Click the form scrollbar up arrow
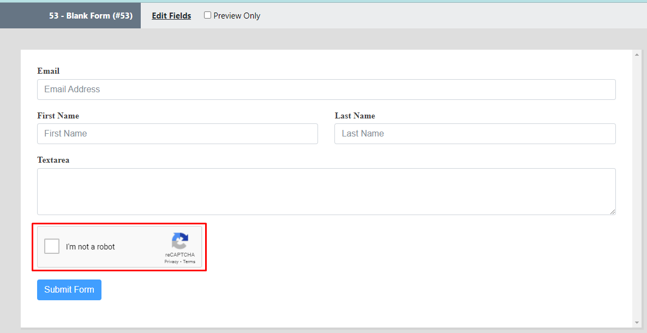647x333 pixels. 637,55
